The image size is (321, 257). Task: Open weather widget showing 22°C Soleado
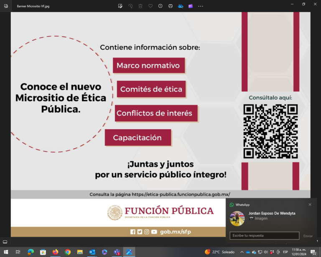point(219,252)
